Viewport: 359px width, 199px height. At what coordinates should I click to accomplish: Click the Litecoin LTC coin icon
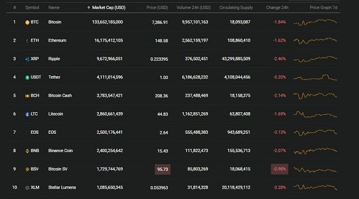tap(27, 114)
